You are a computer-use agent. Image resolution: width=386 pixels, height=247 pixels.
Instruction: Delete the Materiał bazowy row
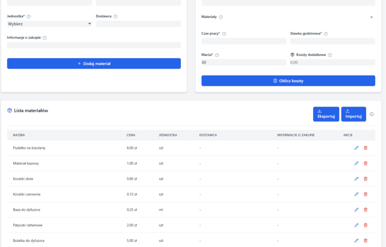tap(366, 163)
